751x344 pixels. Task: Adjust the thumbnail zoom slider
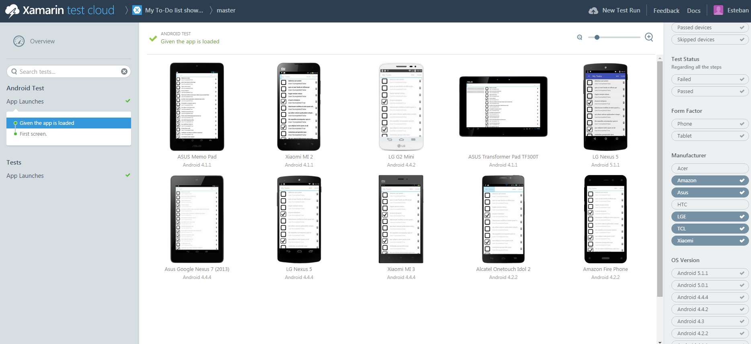click(597, 37)
